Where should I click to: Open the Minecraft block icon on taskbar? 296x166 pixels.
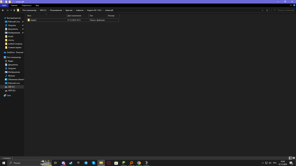(124, 163)
